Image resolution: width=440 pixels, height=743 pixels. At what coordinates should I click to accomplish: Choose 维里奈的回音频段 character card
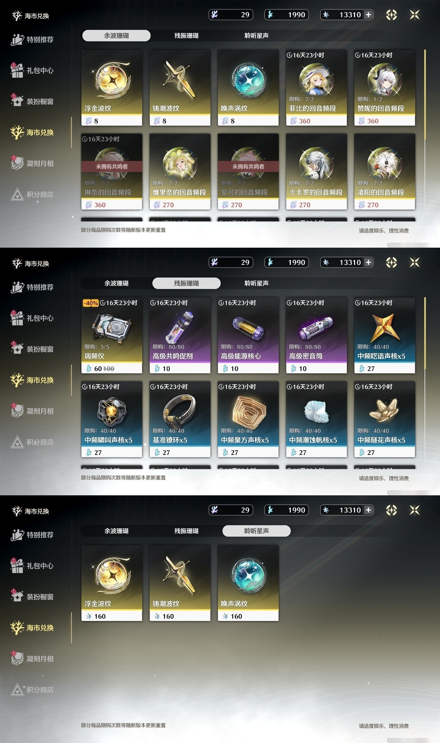click(180, 172)
